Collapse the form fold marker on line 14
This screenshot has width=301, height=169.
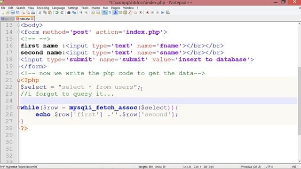[x=19, y=32]
